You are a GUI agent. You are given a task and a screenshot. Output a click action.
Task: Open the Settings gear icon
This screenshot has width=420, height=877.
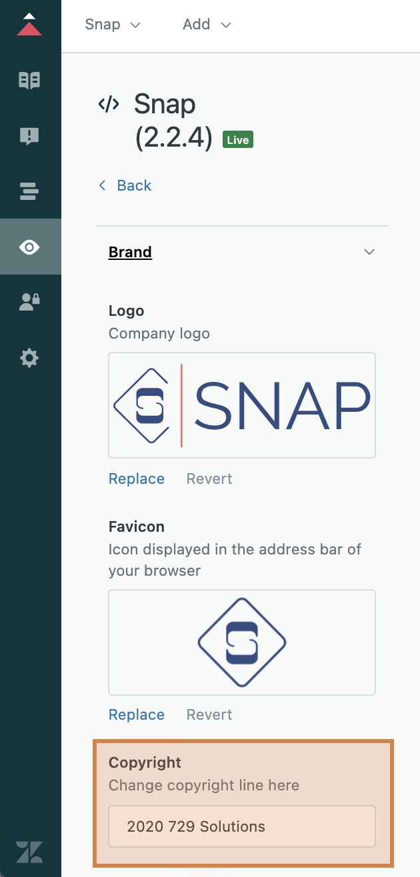[x=30, y=359]
